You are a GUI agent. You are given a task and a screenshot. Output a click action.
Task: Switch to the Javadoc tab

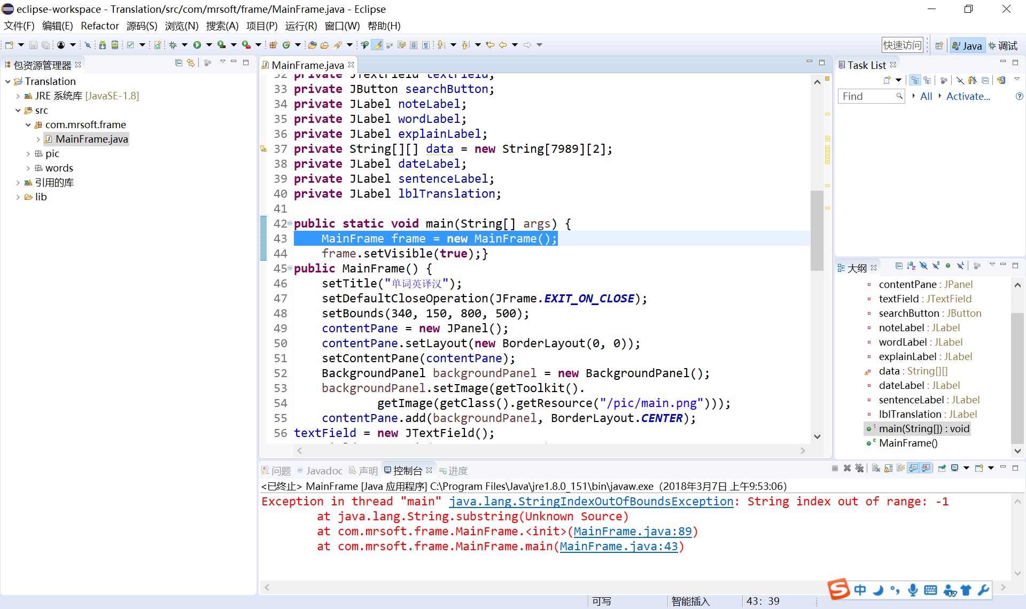(x=320, y=471)
